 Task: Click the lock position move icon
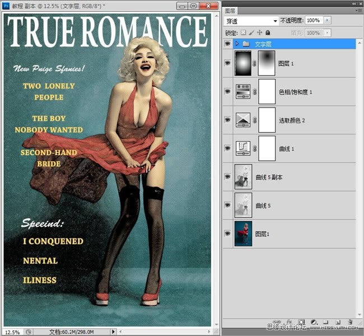259,33
